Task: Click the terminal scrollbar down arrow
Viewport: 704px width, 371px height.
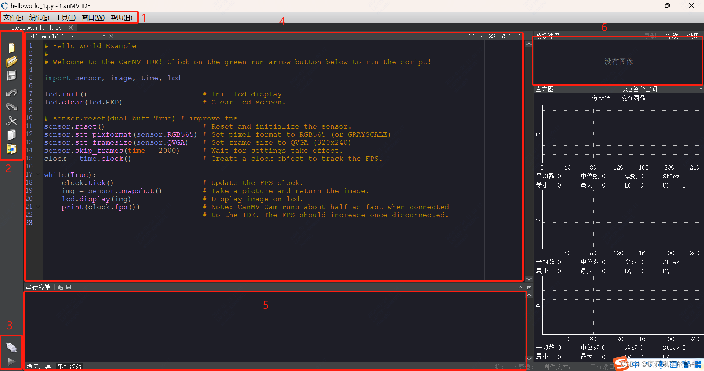Action: (529, 359)
